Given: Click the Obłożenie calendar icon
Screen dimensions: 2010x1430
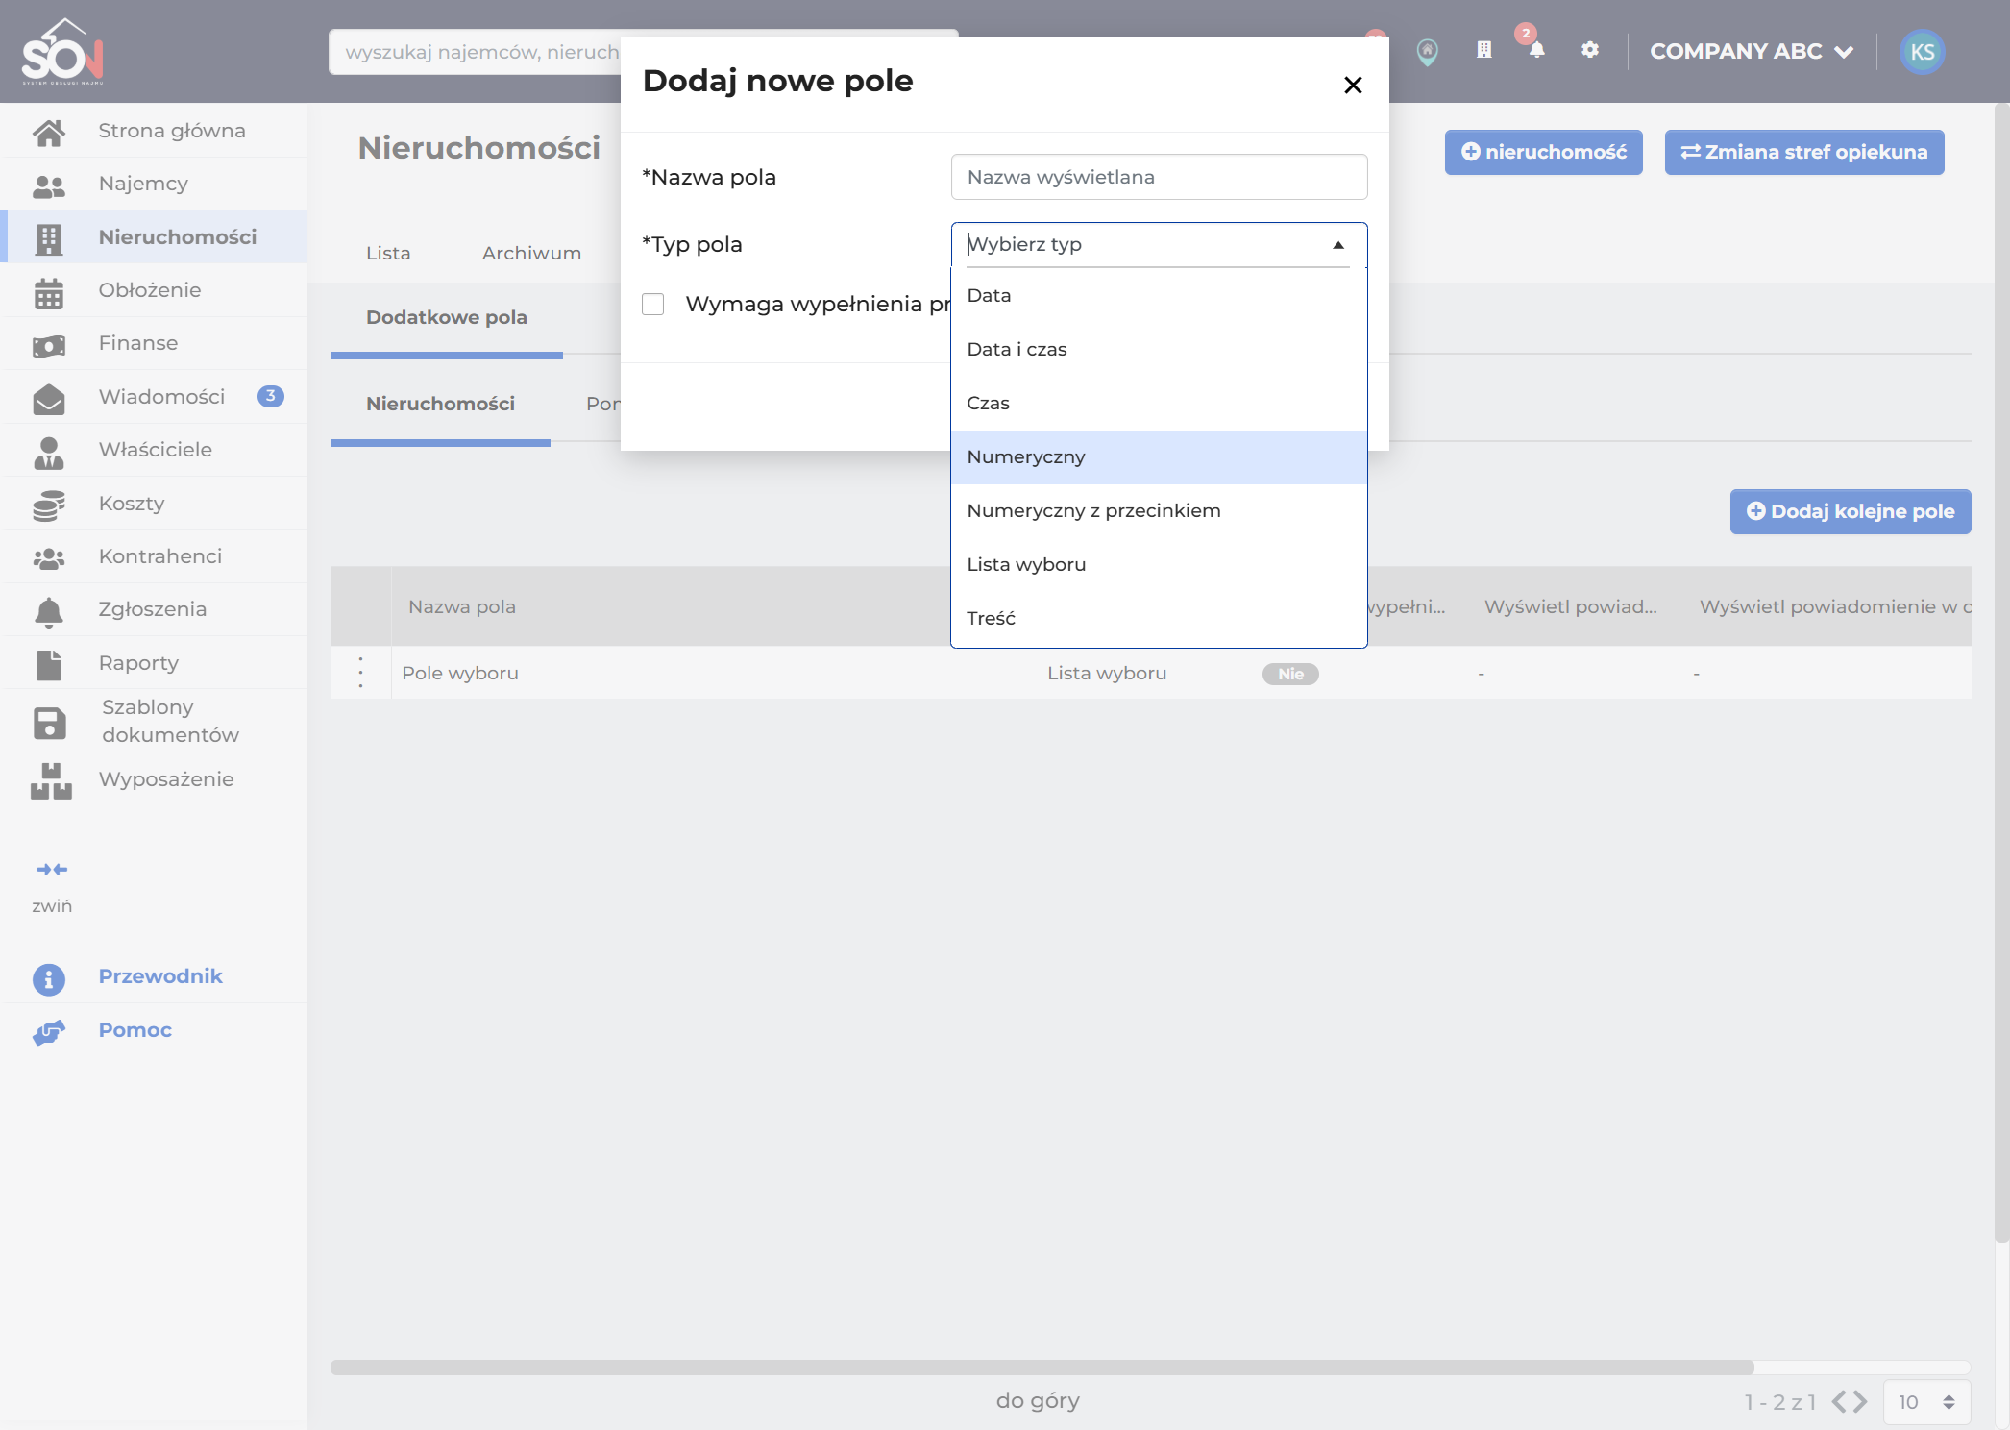Looking at the screenshot, I should coord(49,292).
